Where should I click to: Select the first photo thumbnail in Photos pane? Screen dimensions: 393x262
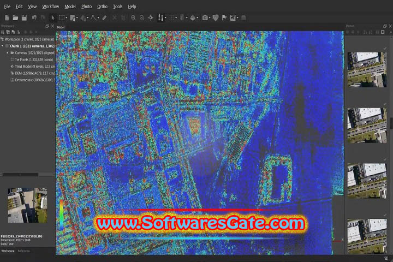[367, 70]
